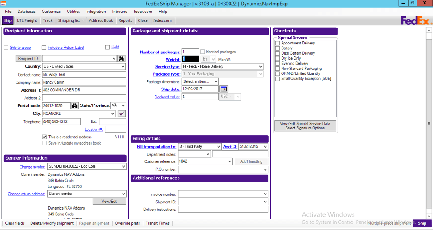
Task: Expand the Acct # dropdown
Action: [266, 147]
